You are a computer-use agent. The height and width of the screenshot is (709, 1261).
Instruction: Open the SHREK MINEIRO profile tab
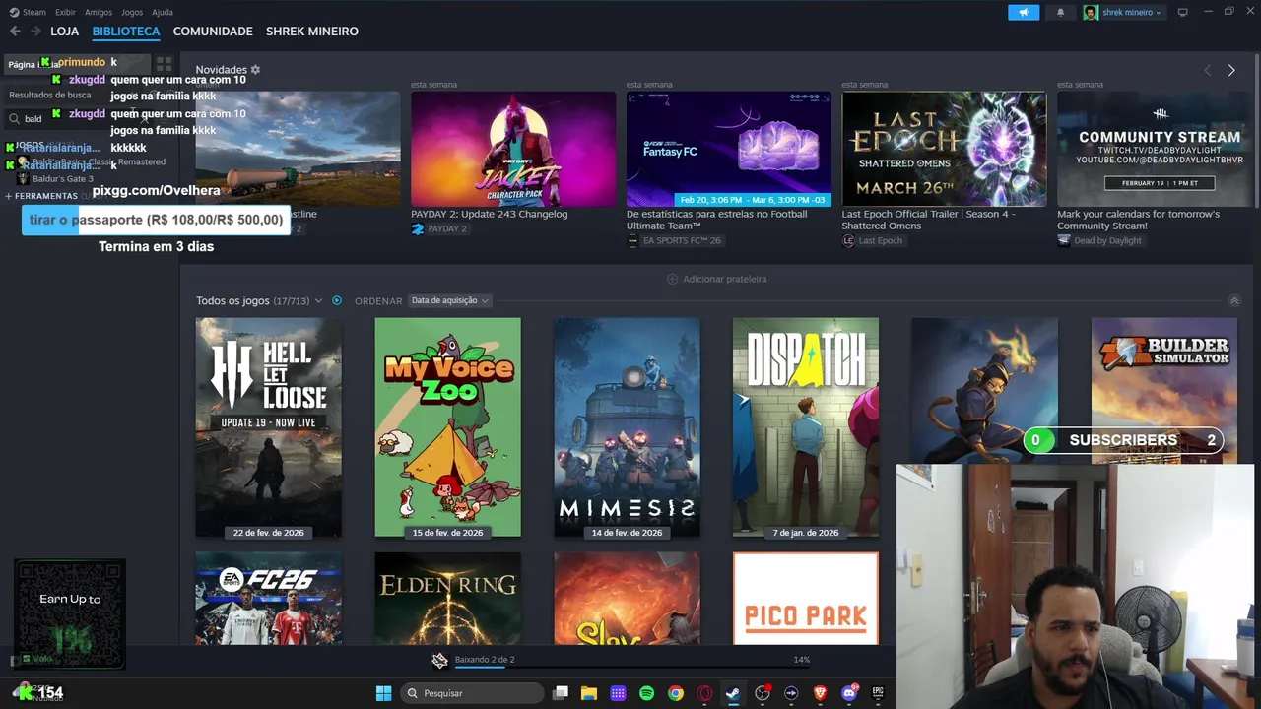pos(312,32)
